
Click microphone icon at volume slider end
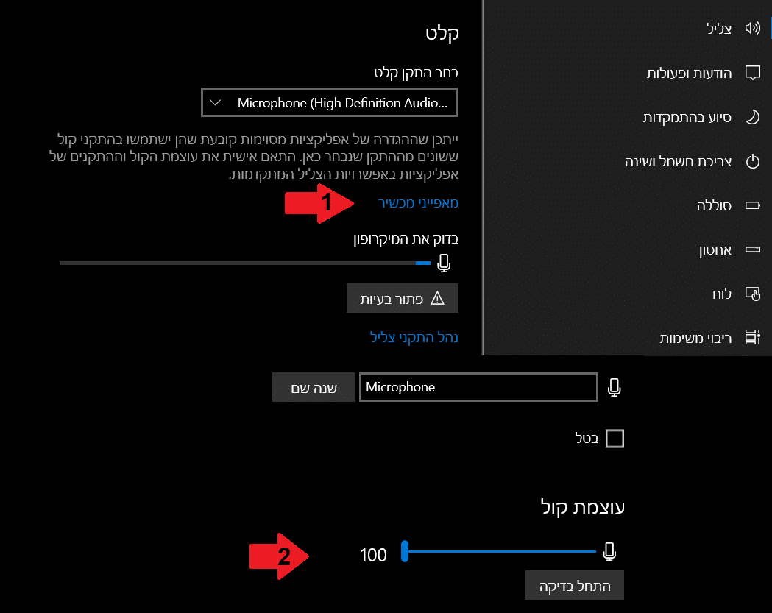pyautogui.click(x=609, y=551)
